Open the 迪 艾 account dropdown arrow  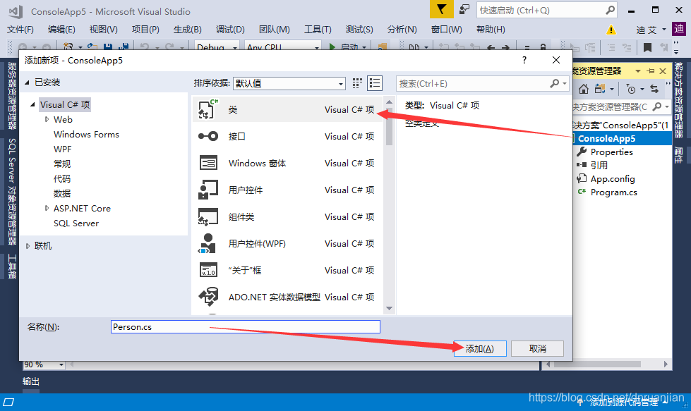click(x=664, y=30)
